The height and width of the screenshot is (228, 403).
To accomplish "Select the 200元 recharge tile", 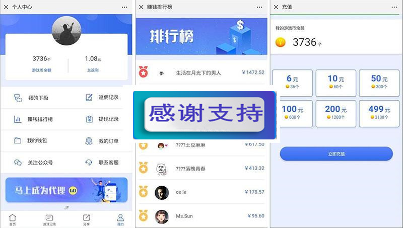I will [335, 113].
